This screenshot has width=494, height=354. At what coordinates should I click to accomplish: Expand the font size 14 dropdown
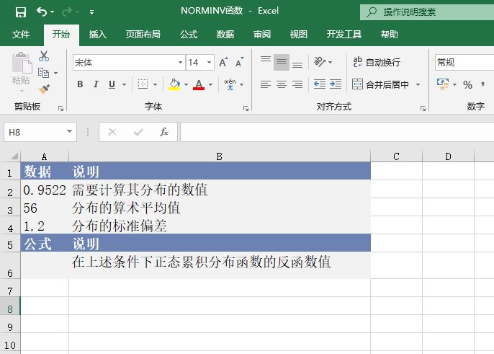click(209, 63)
